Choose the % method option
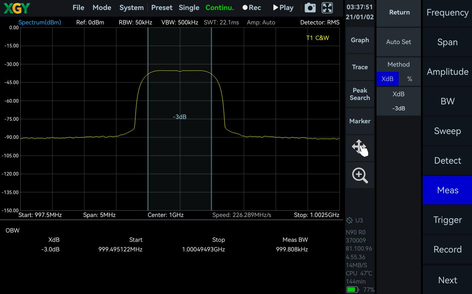Image resolution: width=472 pixels, height=294 pixels. (409, 79)
